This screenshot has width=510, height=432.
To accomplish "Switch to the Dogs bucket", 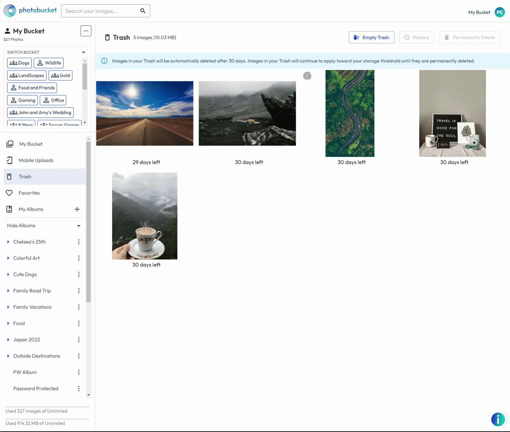I will [19, 63].
